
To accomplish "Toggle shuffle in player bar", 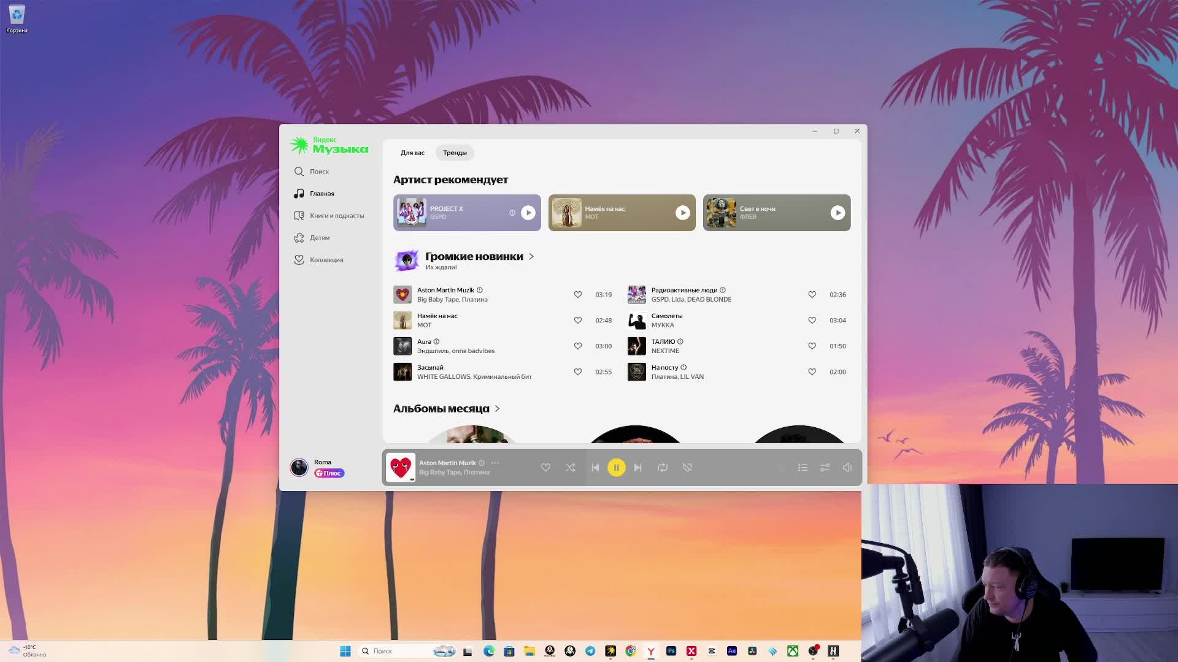I will point(570,468).
